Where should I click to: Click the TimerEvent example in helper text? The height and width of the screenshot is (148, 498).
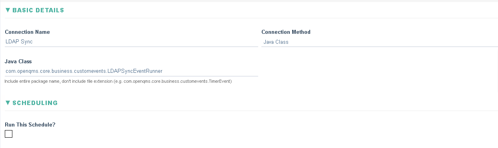220,81
